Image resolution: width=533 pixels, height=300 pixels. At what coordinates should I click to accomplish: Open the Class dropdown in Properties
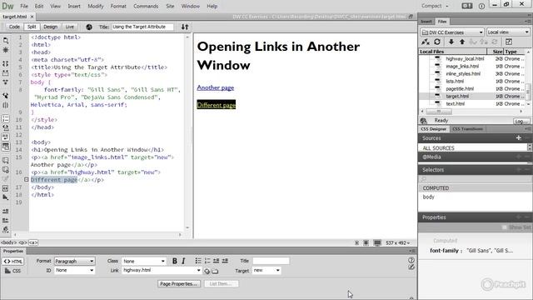(144, 261)
